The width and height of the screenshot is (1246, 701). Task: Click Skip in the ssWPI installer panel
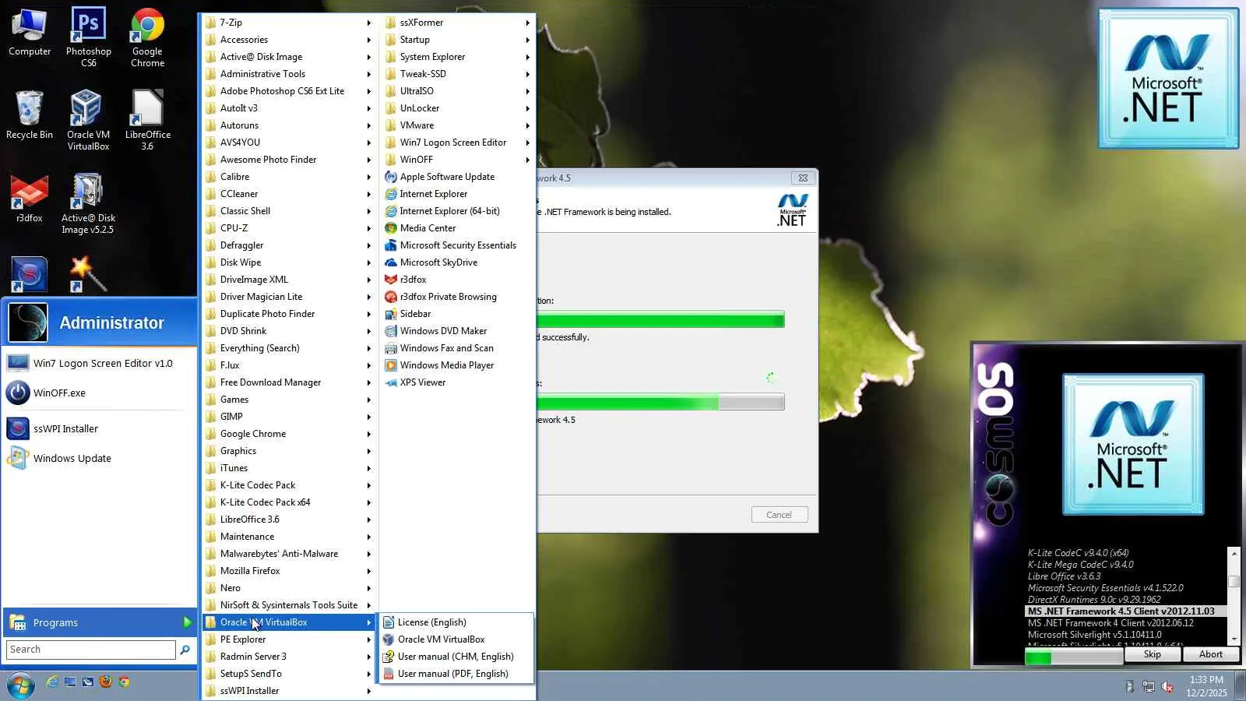[x=1153, y=655]
